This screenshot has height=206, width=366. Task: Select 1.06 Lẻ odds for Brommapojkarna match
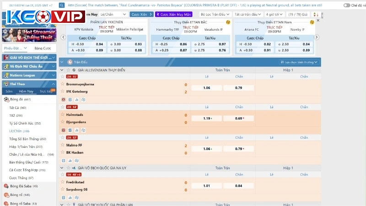(206, 88)
